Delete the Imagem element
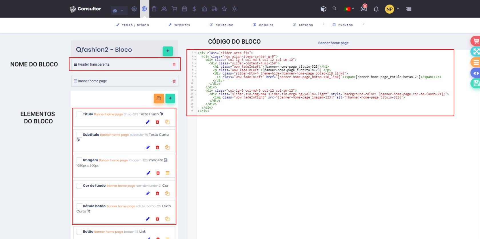The image size is (480, 239). pyautogui.click(x=158, y=173)
